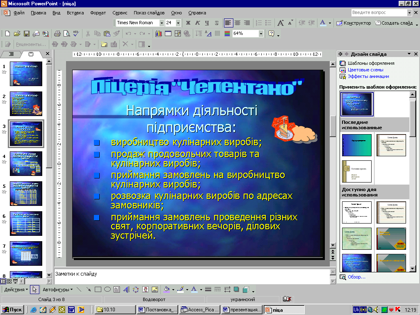Open the Вставка menu
Image resolution: width=420 pixels, height=315 pixels.
75,13
